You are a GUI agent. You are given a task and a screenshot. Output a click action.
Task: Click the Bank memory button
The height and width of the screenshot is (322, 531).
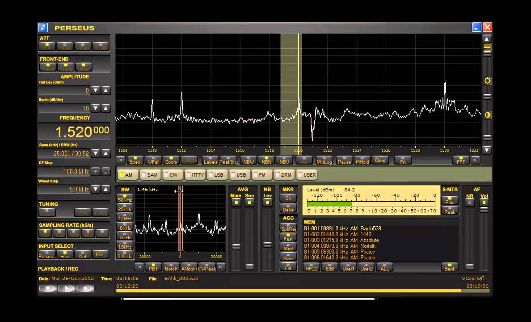(x=450, y=267)
